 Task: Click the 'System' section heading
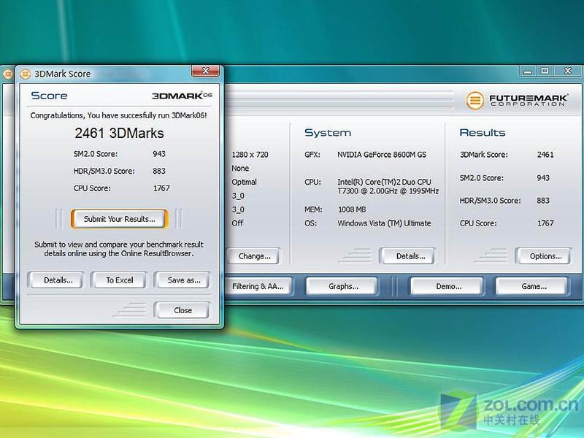pos(328,133)
